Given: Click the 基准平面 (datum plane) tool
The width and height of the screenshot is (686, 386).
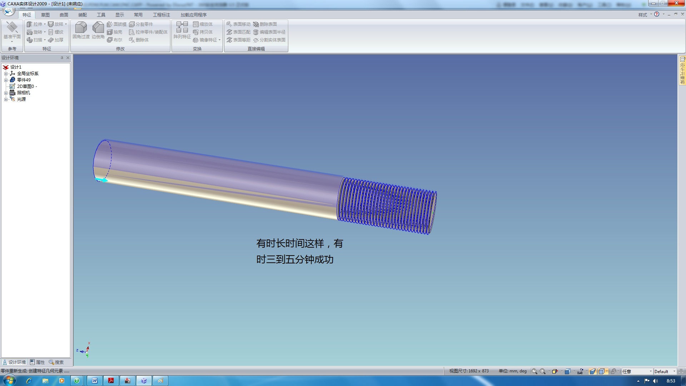Looking at the screenshot, I should [x=12, y=31].
